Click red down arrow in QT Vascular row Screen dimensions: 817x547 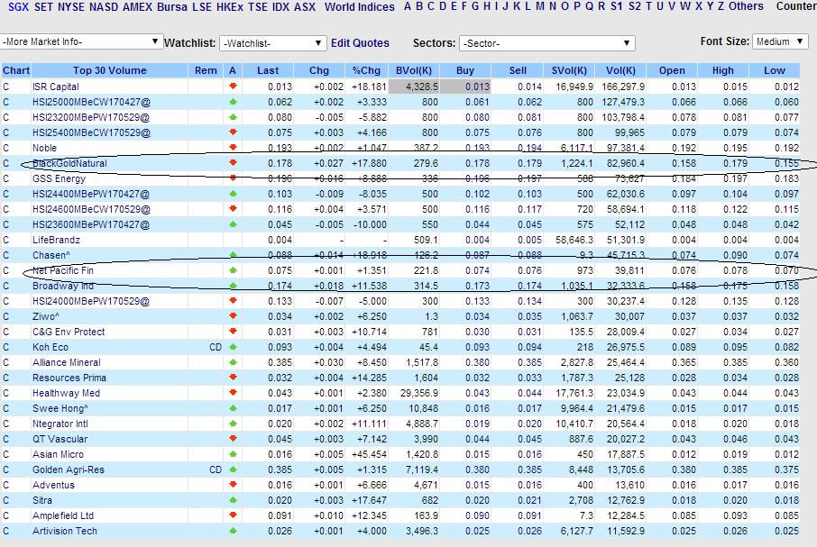coord(233,439)
